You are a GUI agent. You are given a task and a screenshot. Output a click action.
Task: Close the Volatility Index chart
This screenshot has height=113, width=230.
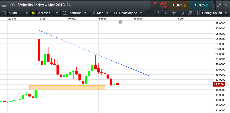coord(226,5)
